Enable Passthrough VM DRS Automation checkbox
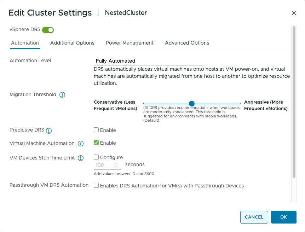The width and height of the screenshot is (305, 232). (x=96, y=185)
